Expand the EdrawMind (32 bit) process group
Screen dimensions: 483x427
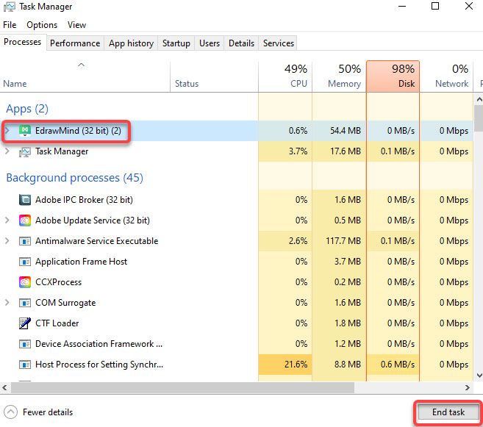point(7,131)
